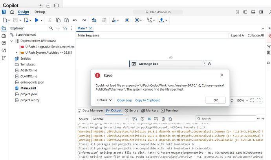Open the source control branch sidebar icon
Screen dimensions: 271x160
pos(4,58)
